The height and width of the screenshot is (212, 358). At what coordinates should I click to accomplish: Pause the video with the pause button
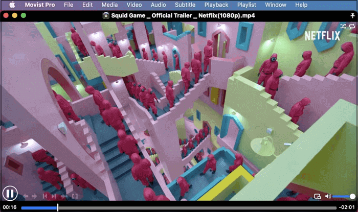coord(10,194)
